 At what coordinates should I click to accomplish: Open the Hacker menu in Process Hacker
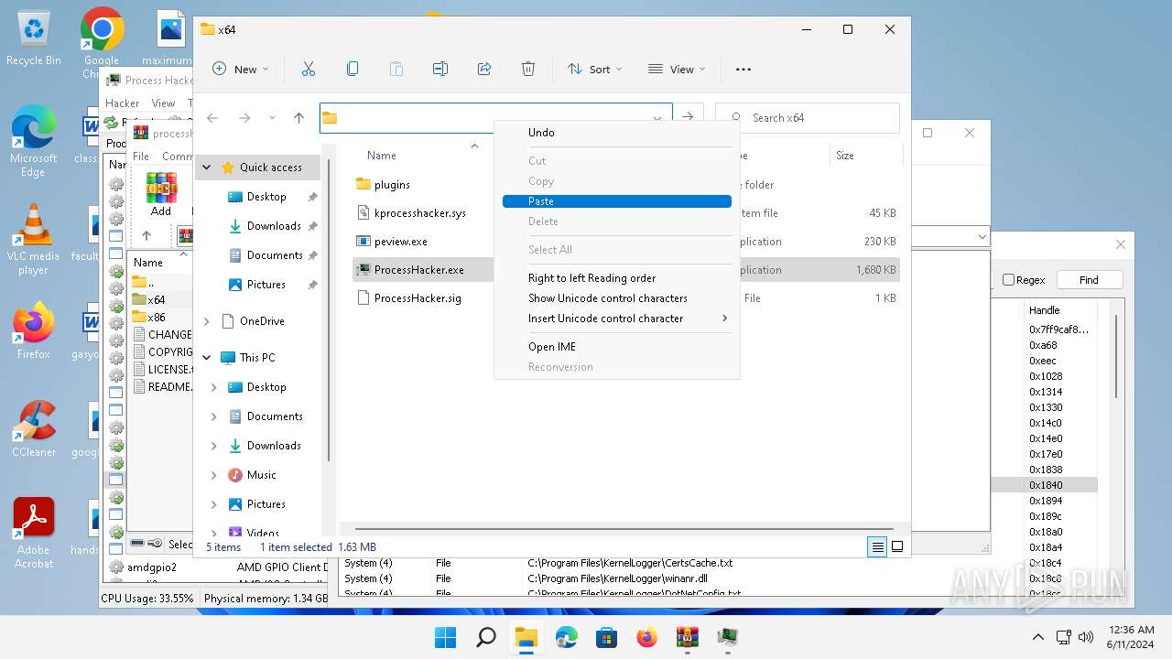tap(123, 103)
